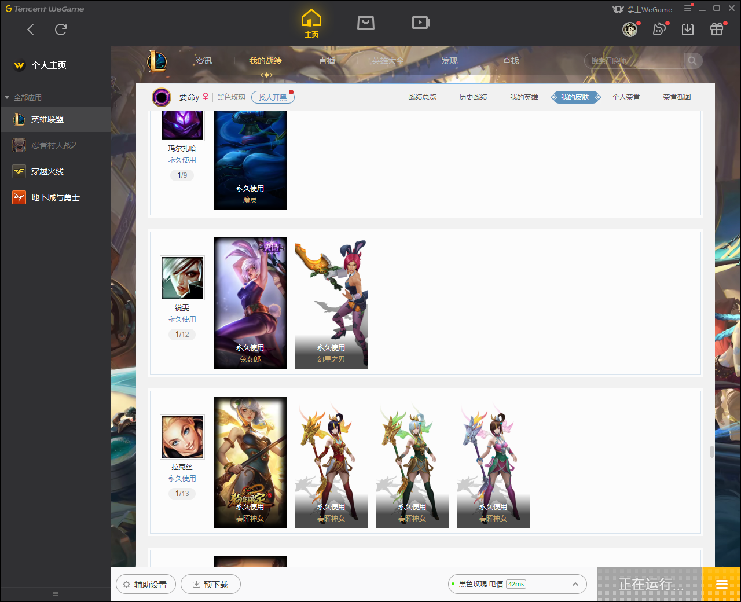
Task: Click the 玛尔扎哈 champion portrait
Action: click(182, 125)
